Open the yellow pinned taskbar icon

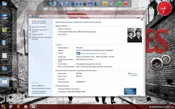click(18, 107)
